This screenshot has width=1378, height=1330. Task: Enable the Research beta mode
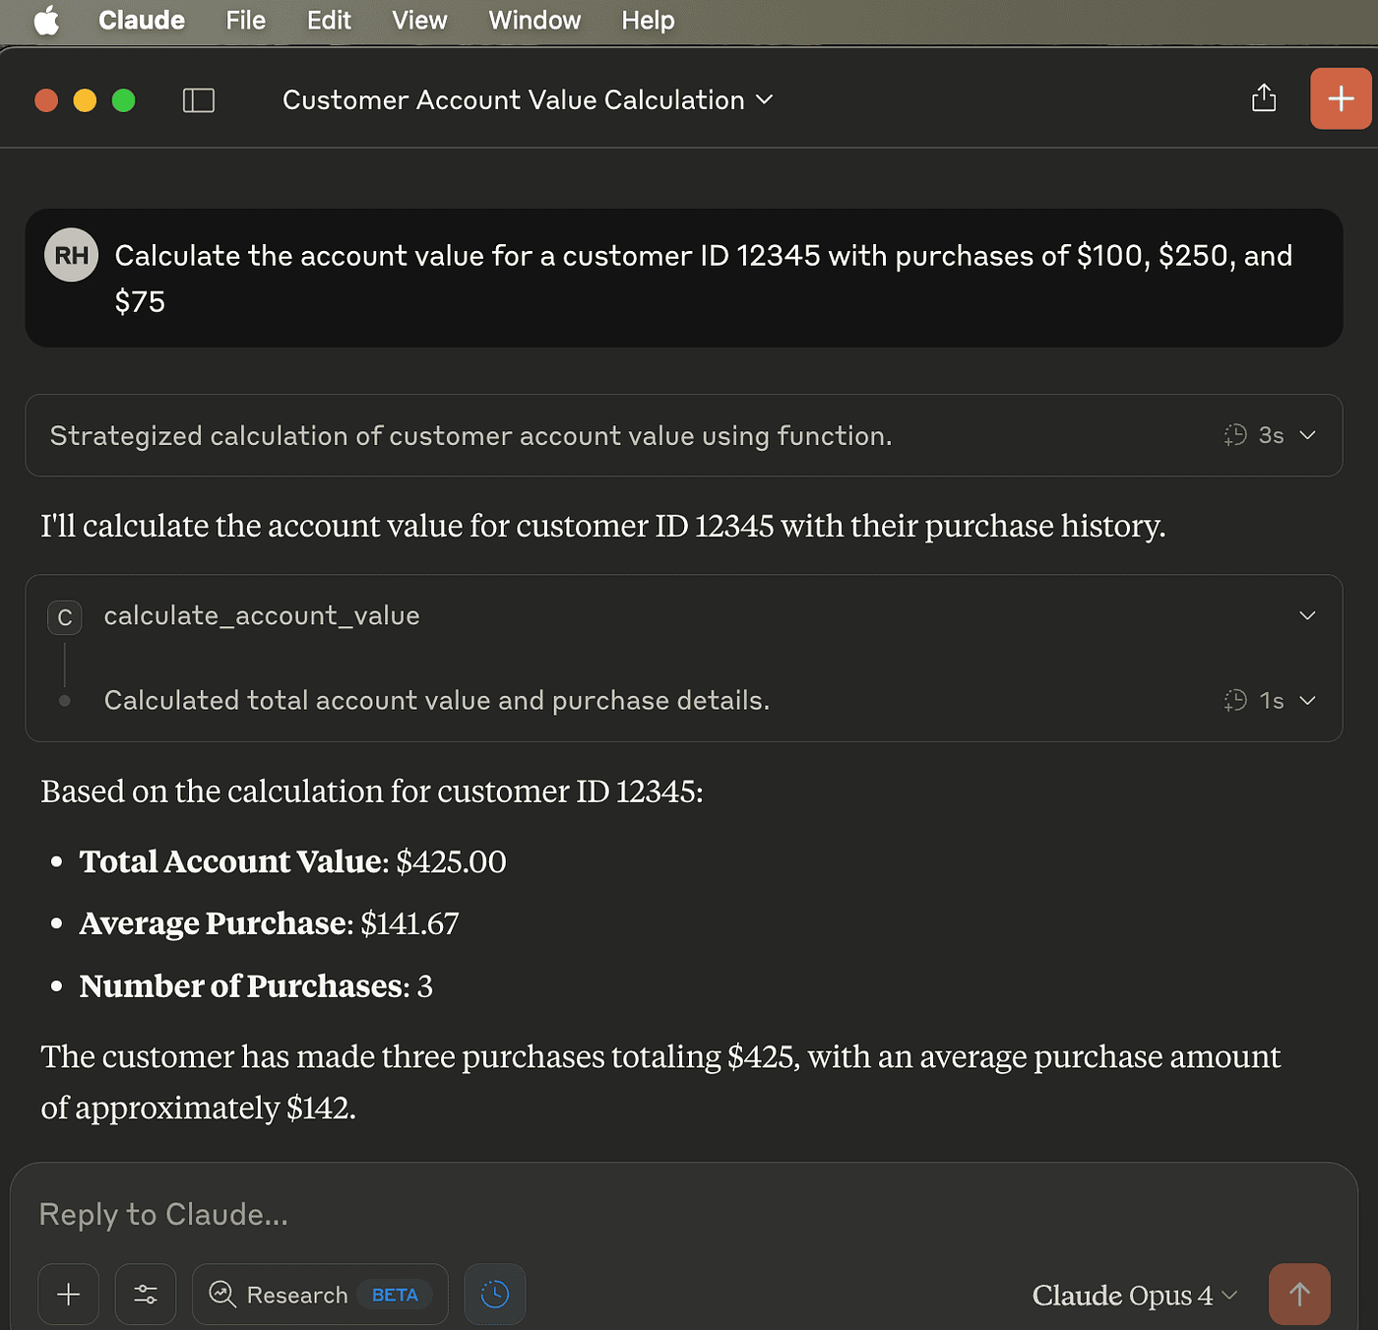320,1294
